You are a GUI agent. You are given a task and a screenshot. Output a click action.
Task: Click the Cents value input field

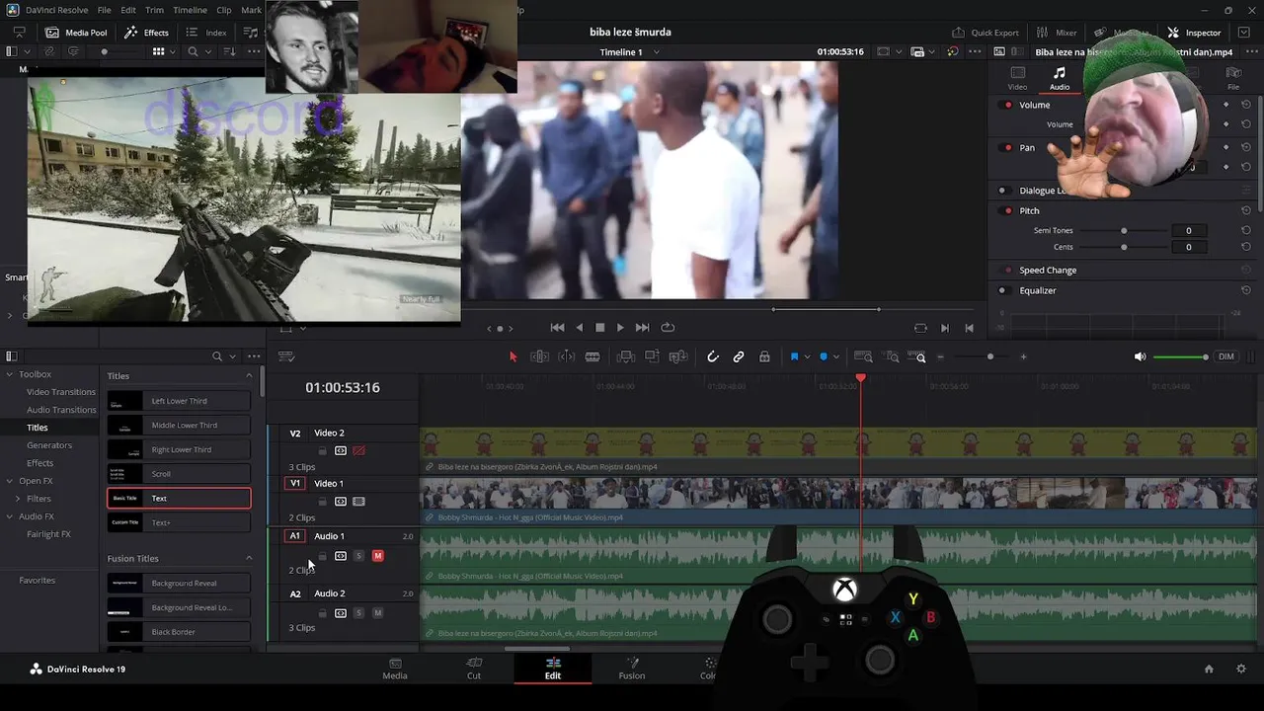coord(1188,247)
